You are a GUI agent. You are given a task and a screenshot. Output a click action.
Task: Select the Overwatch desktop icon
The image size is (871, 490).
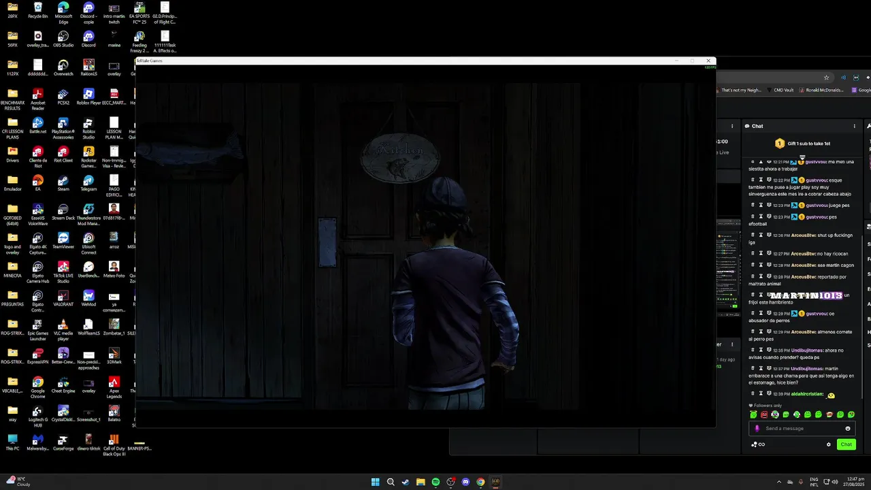coord(63,68)
